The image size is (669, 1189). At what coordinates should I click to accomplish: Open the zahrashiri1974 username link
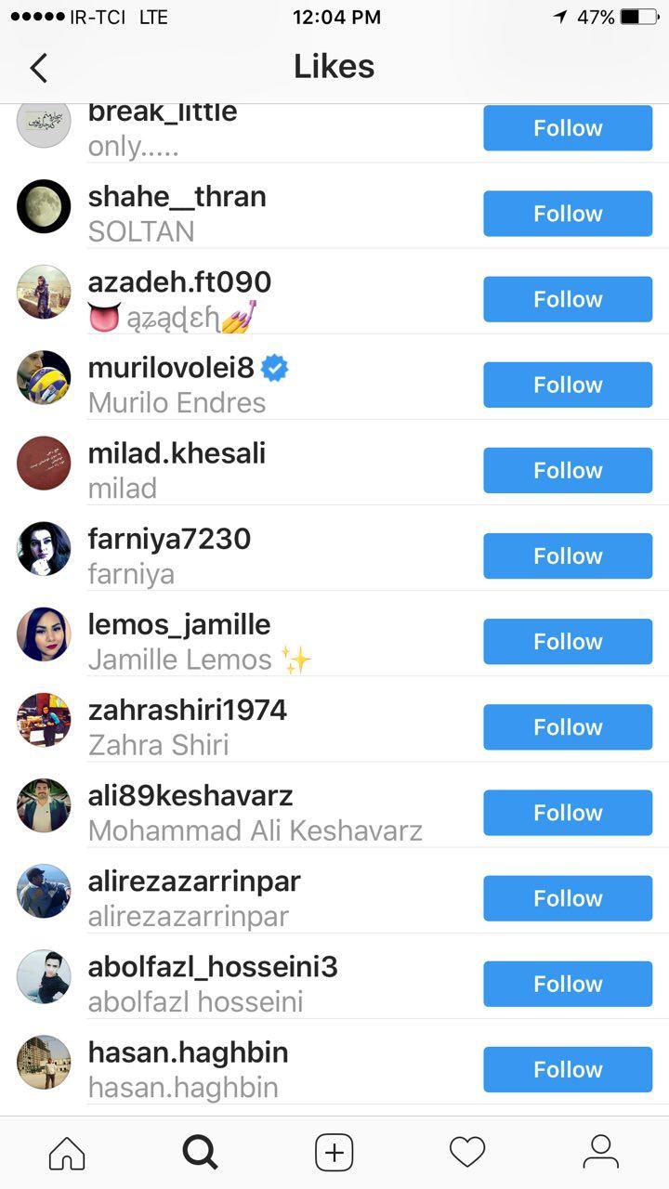tap(188, 711)
